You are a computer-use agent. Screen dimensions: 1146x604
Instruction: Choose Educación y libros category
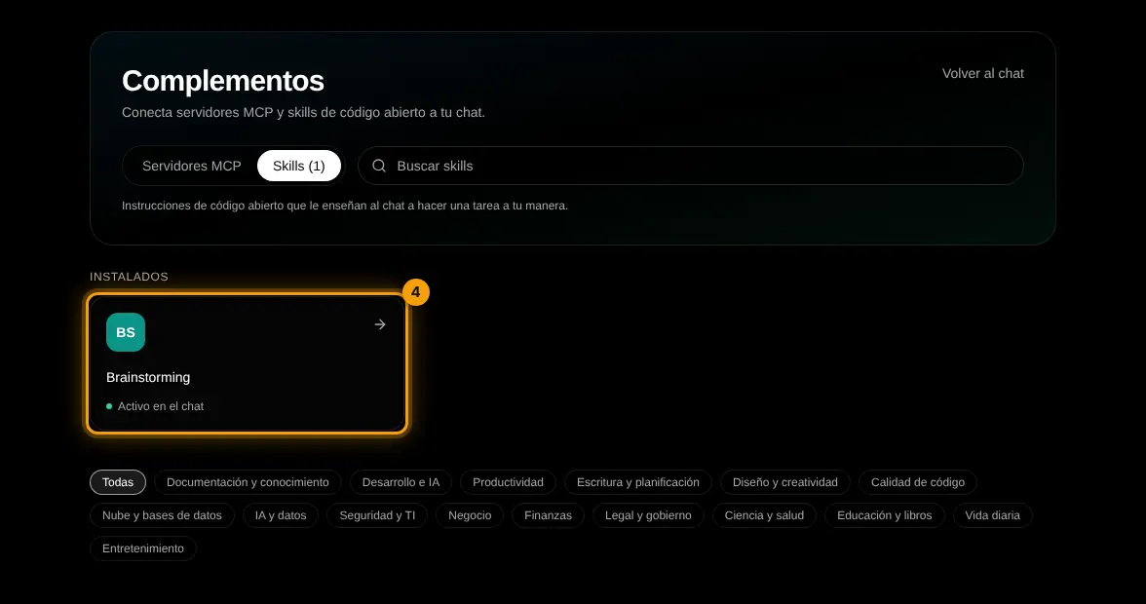point(885,515)
